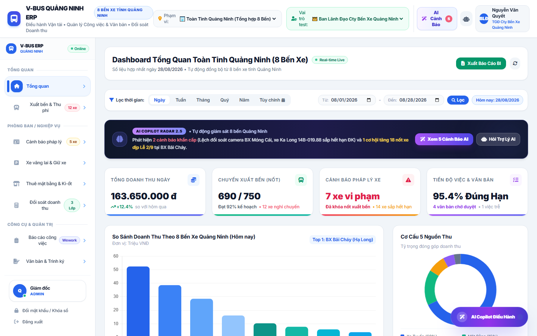Click the home icon next to Tổng quan
The image size is (537, 336).
[x=17, y=86]
